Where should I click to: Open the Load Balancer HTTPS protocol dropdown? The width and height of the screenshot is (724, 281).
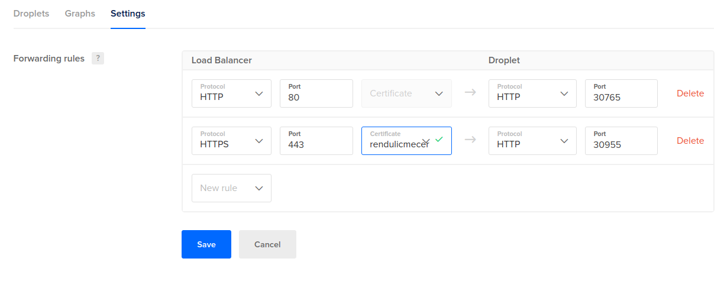click(231, 141)
